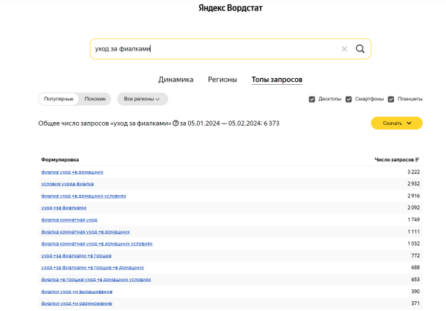
Task: Click the count value 371
Action: 416,304
